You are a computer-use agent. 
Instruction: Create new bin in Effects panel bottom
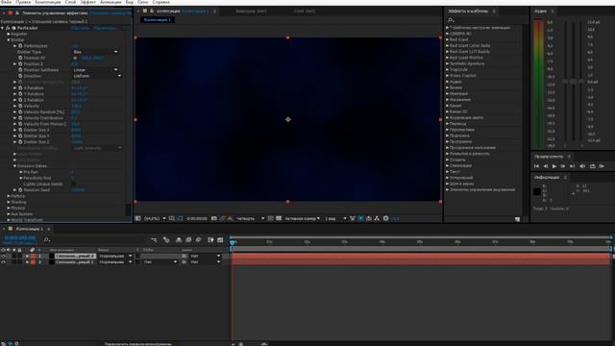(517, 219)
